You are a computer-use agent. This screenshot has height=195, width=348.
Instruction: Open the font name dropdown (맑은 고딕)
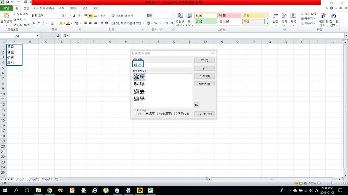click(x=61, y=16)
